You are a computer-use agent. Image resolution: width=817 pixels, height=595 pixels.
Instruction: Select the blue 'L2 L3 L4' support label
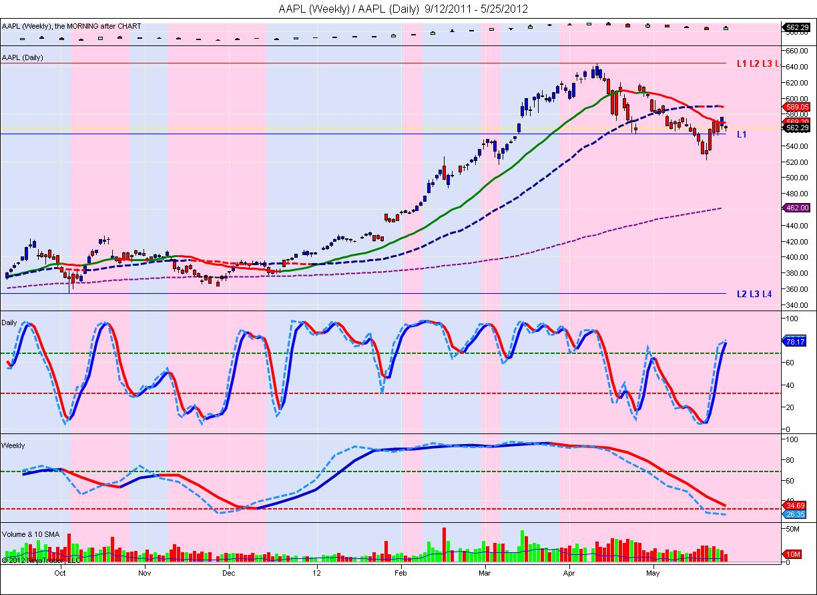(754, 293)
